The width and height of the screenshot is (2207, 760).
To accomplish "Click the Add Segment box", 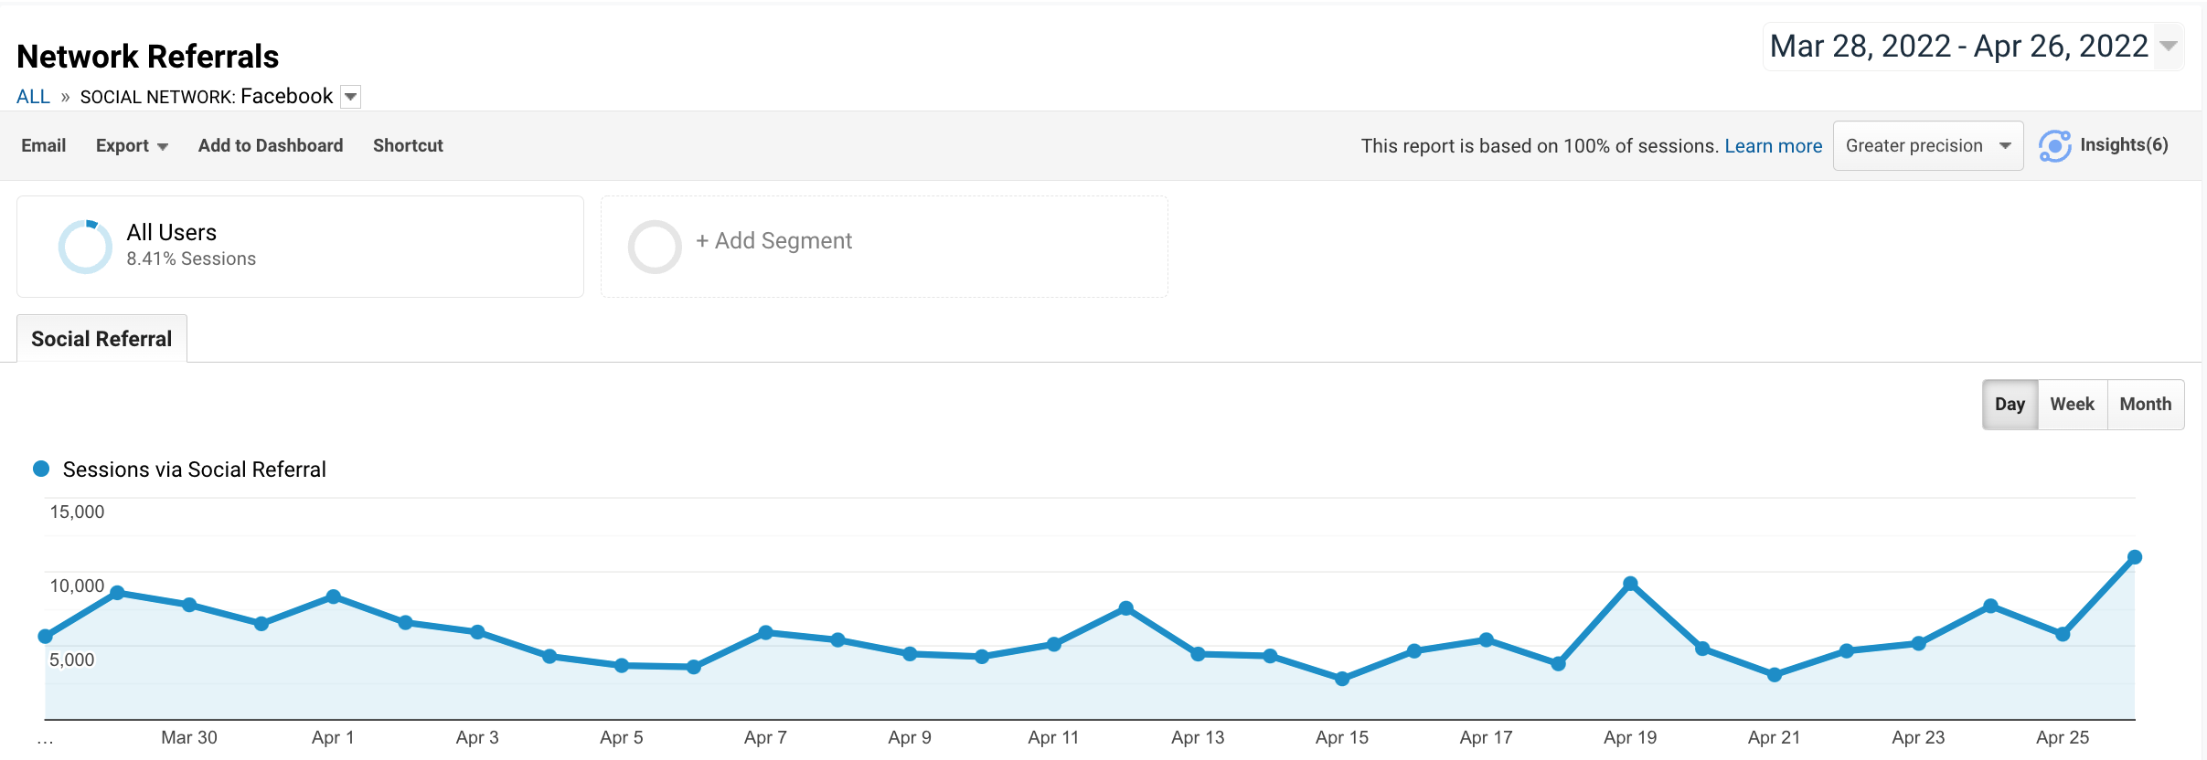I will coord(883,247).
